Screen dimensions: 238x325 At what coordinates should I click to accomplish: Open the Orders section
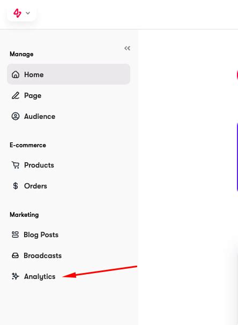69,186
